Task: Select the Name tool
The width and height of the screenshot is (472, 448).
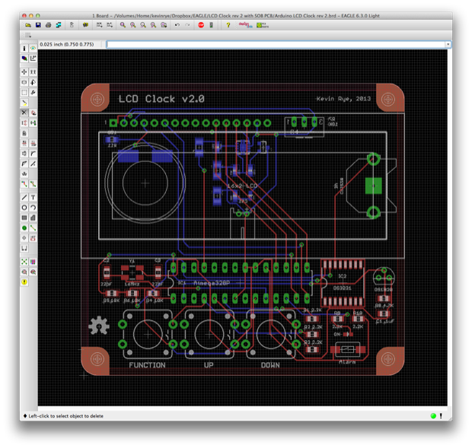Action: coord(24,144)
